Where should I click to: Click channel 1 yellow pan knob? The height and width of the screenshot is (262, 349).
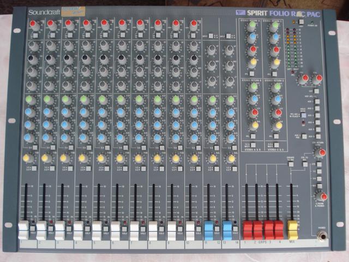(28, 158)
